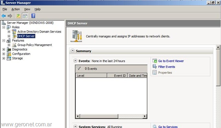Open the File menu
221x128 pixels.
(4, 9)
